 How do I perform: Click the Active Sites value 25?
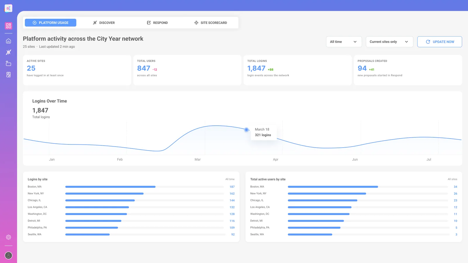click(x=31, y=68)
